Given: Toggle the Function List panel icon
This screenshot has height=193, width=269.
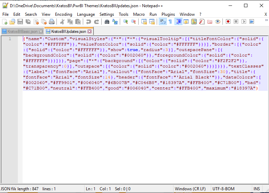Looking at the screenshot, I should 202,22.
